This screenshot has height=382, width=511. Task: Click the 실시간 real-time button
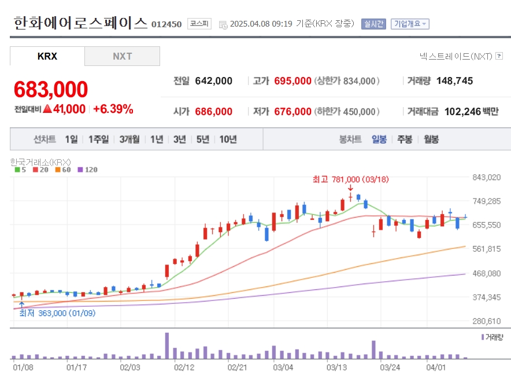coord(373,24)
